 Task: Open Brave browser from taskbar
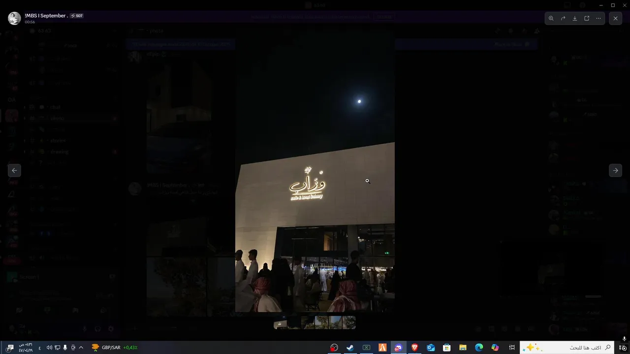point(414,348)
